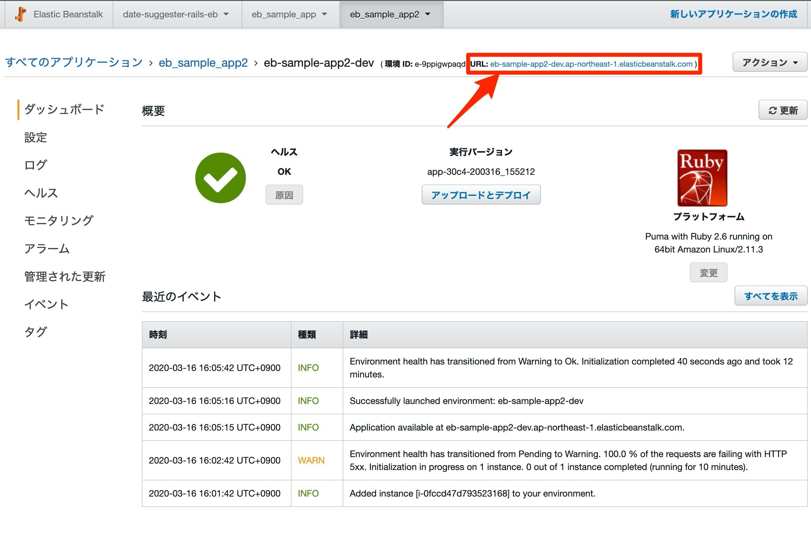Viewport: 811px width, 538px height.
Task: Click the refresh 更新 button in 概要
Action: click(782, 110)
